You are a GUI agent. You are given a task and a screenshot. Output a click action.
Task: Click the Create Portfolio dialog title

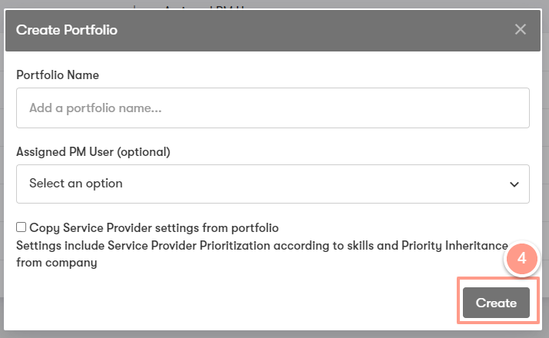[67, 30]
